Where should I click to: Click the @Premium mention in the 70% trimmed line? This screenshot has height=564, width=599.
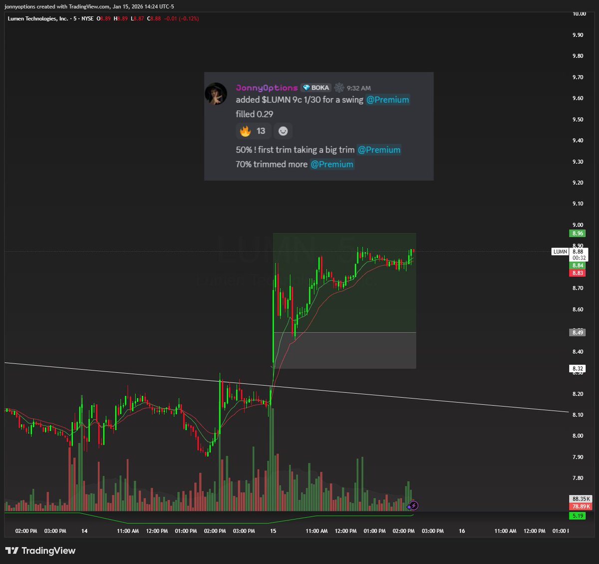pyautogui.click(x=332, y=164)
